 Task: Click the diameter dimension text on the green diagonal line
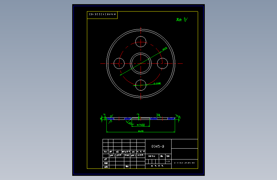point(165,49)
